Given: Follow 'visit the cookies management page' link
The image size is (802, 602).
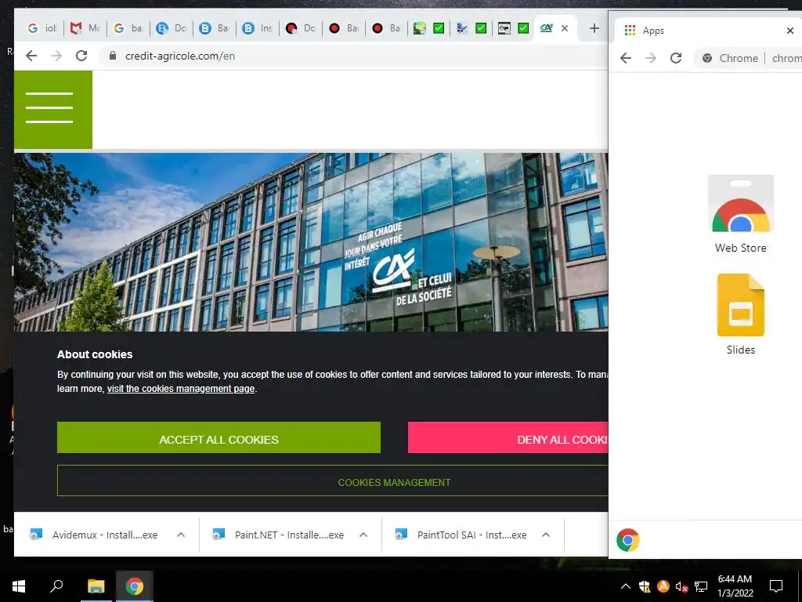Looking at the screenshot, I should pyautogui.click(x=181, y=389).
